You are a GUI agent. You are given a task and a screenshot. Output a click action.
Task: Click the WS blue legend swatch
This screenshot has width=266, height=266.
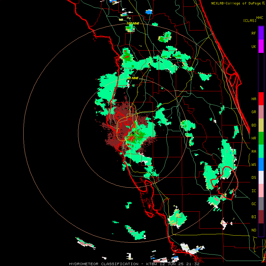click(261, 164)
